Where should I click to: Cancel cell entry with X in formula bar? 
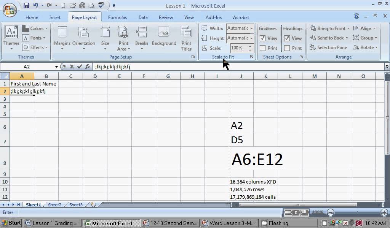pos(72,66)
